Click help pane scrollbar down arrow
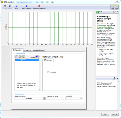 118,75
